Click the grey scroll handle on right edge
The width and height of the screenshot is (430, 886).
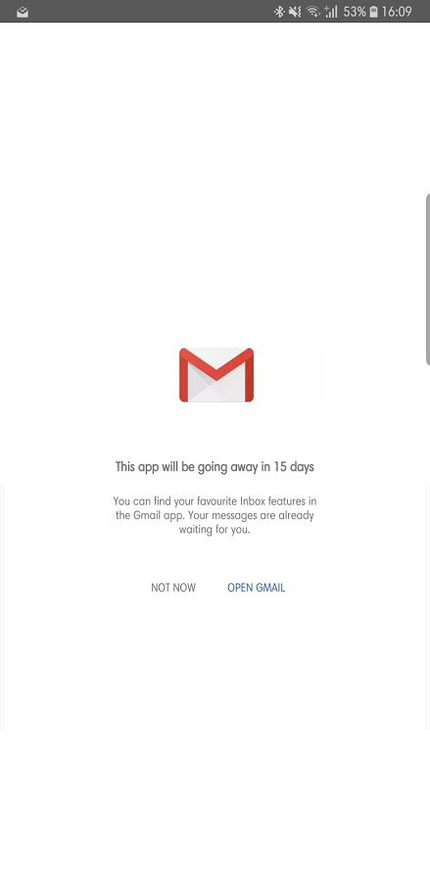[427, 279]
